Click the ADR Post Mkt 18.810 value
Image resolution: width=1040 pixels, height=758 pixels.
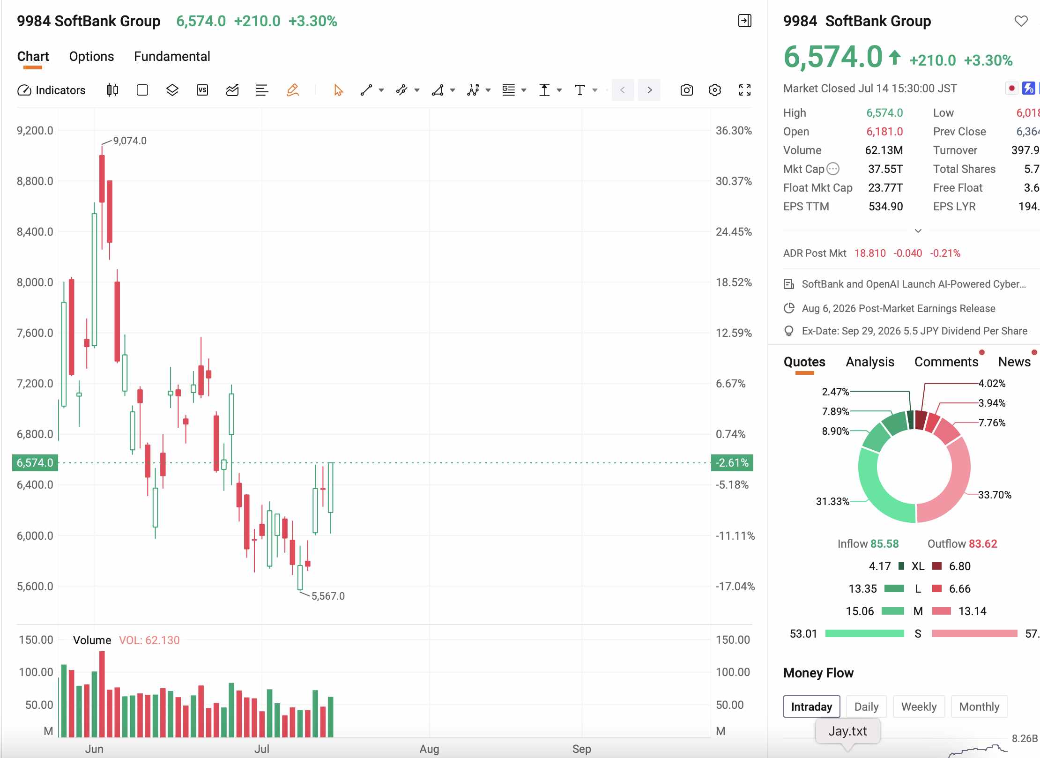click(870, 253)
